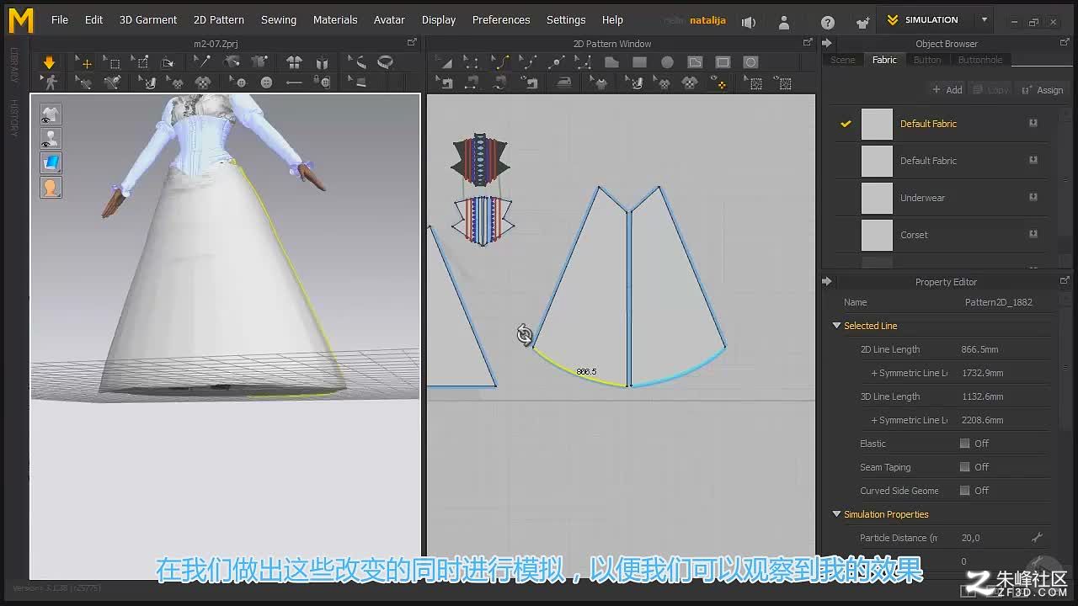Select the Underwear fabric swatch
This screenshot has height=606, width=1078.
(877, 198)
